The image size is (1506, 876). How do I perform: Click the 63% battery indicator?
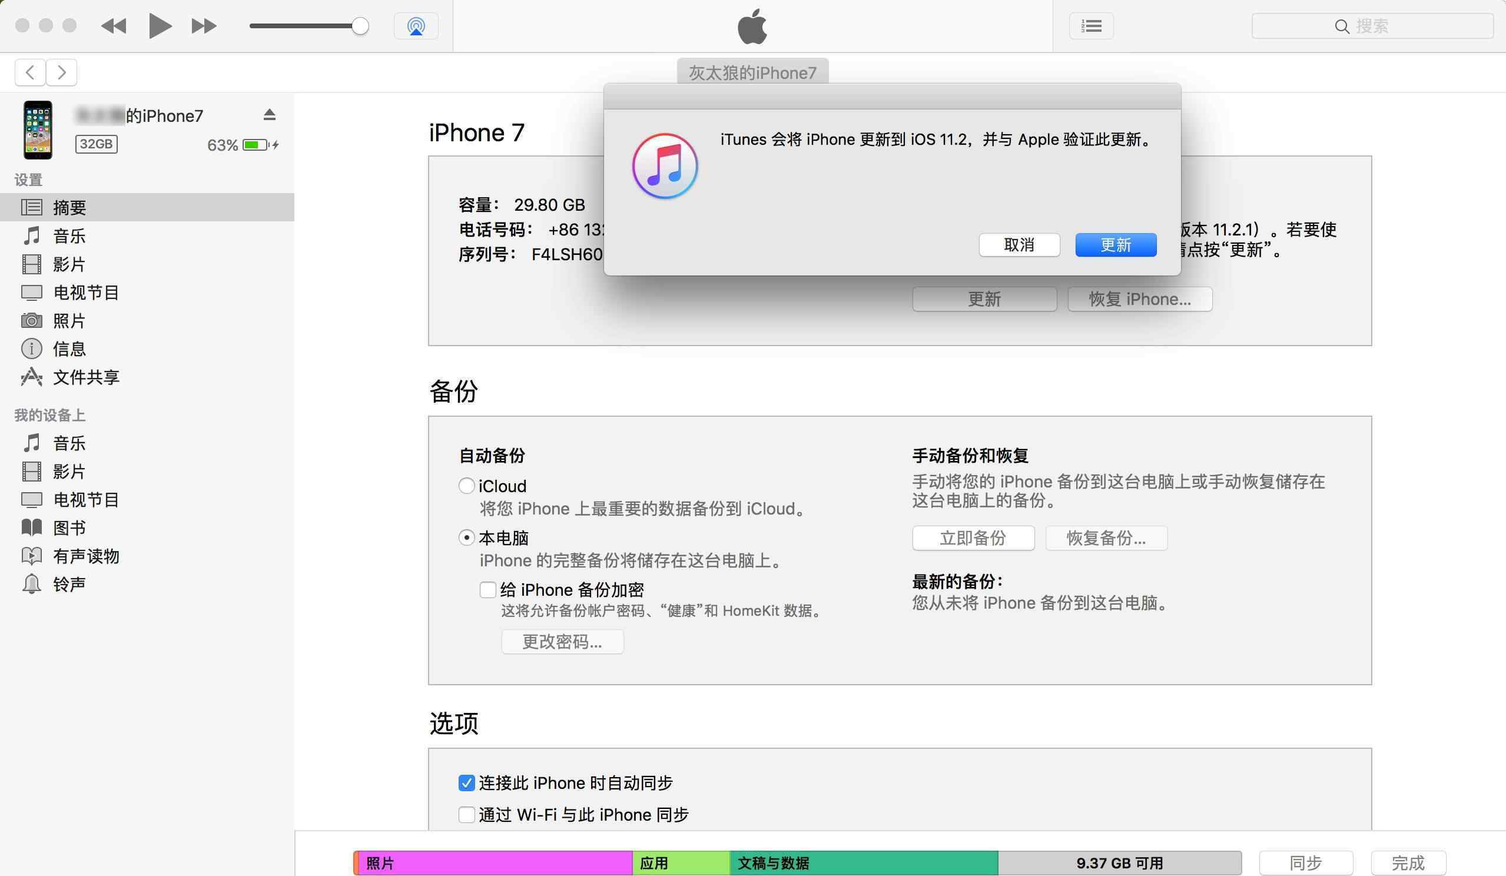pos(243,145)
